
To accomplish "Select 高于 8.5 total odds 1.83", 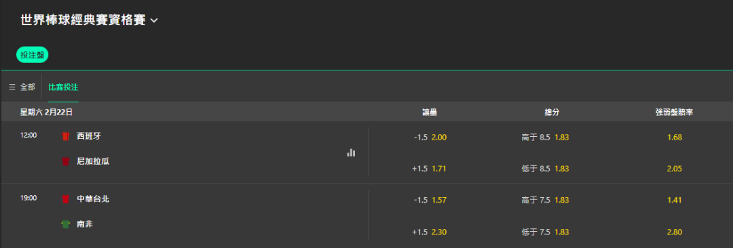I will pyautogui.click(x=545, y=138).
